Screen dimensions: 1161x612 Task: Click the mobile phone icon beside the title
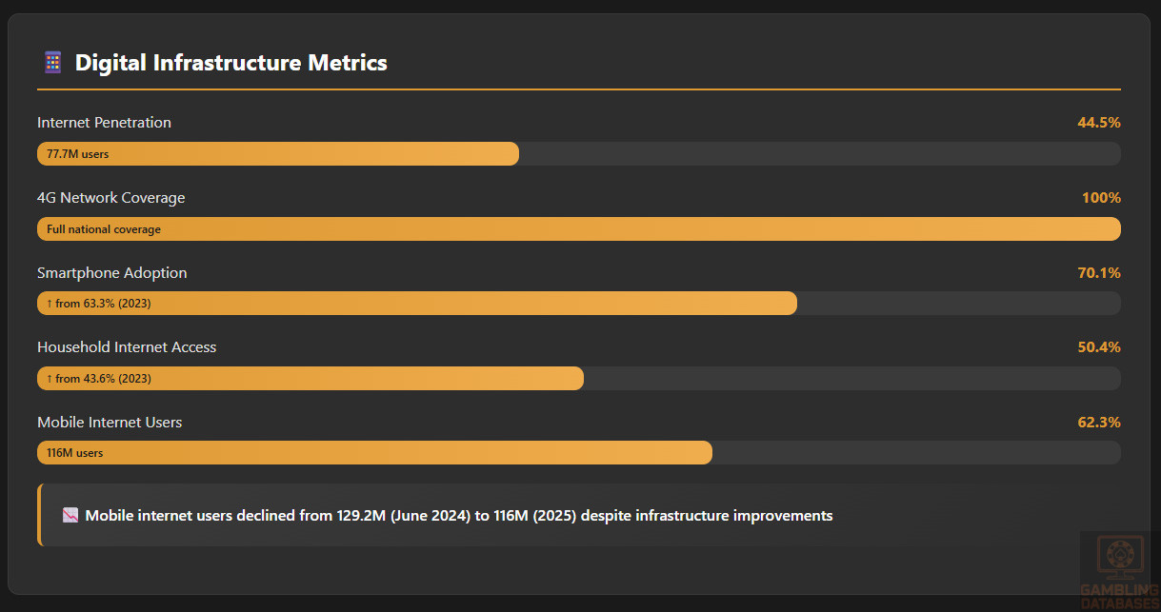(x=52, y=63)
